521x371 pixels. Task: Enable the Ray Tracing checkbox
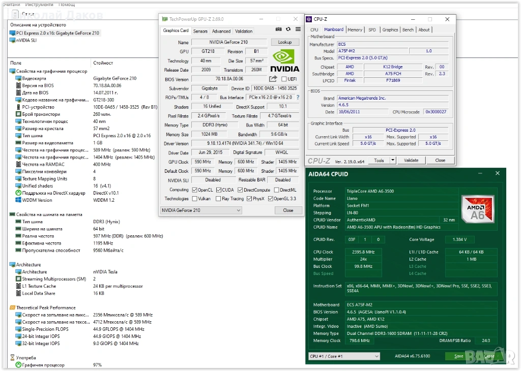click(x=218, y=199)
